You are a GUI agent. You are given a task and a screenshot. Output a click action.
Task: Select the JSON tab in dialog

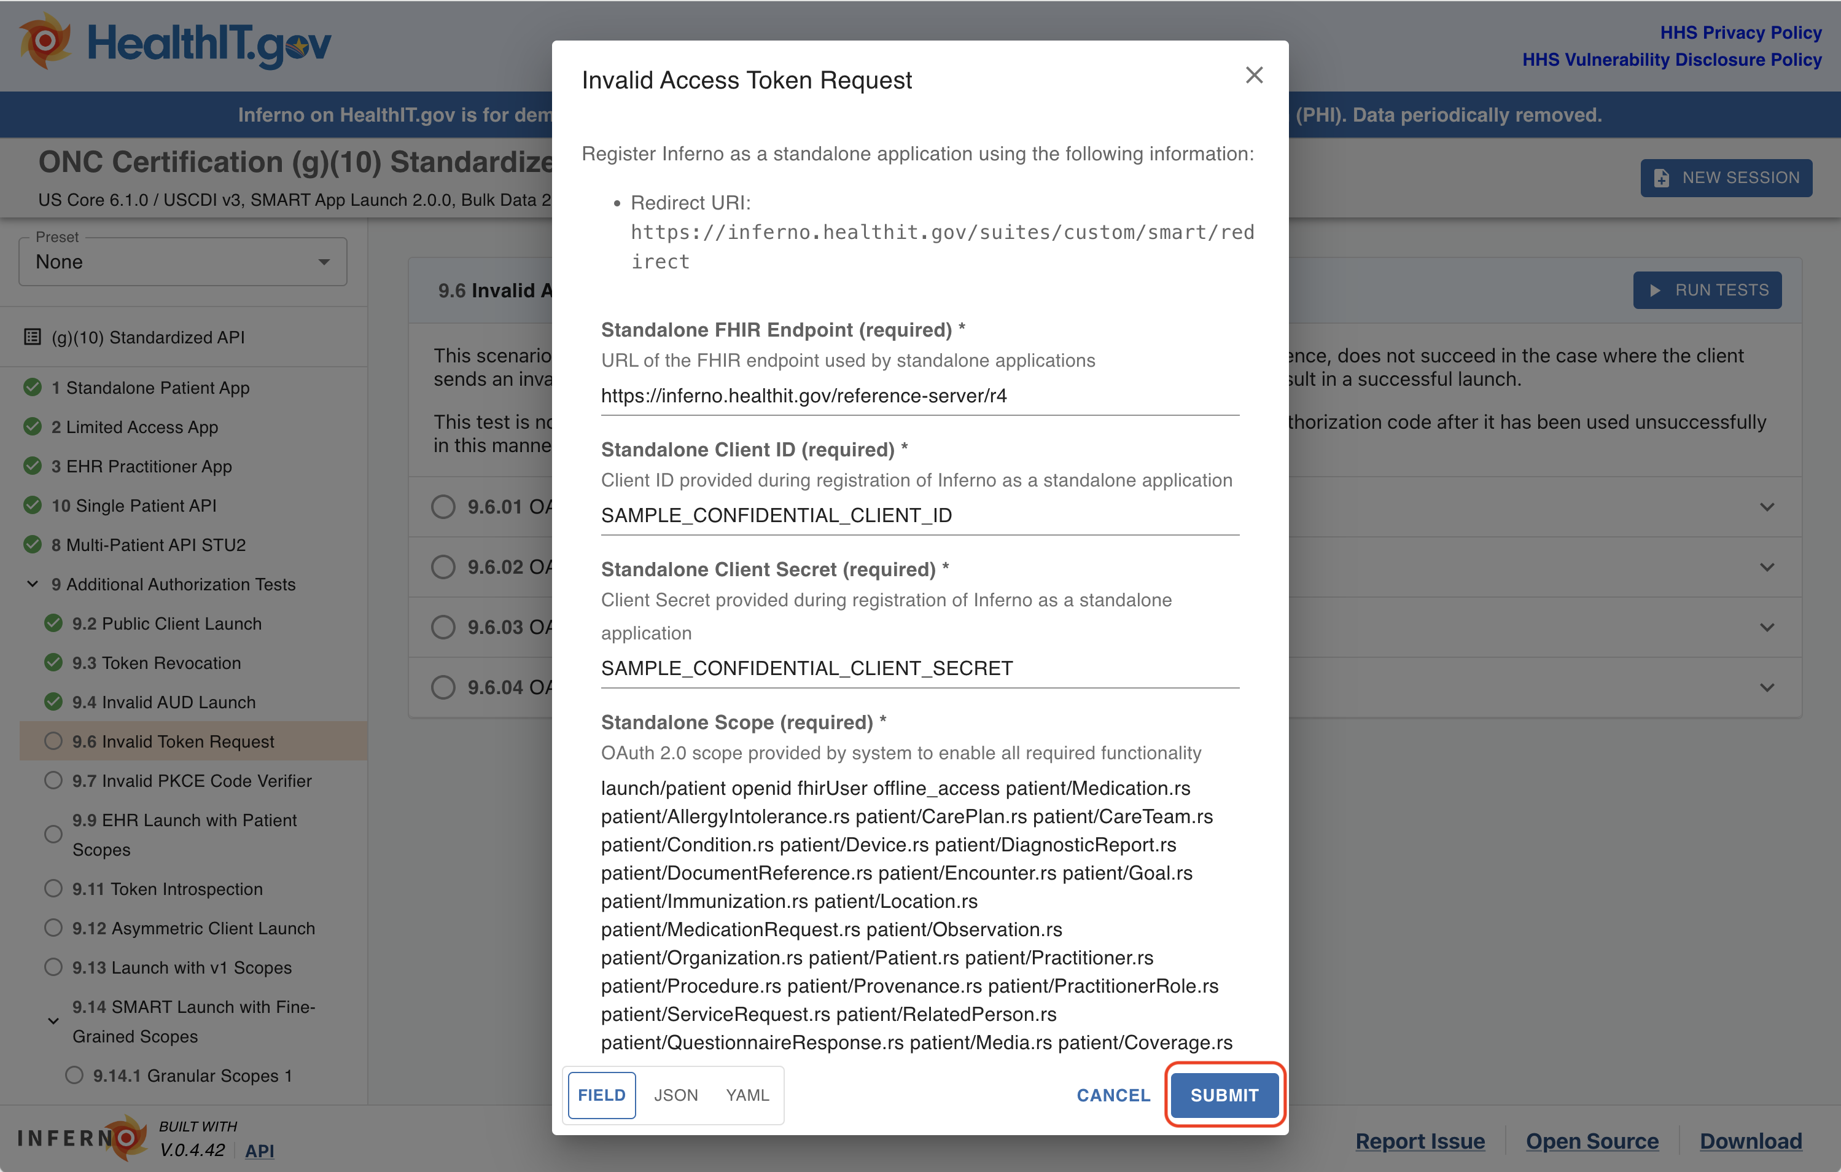click(674, 1094)
